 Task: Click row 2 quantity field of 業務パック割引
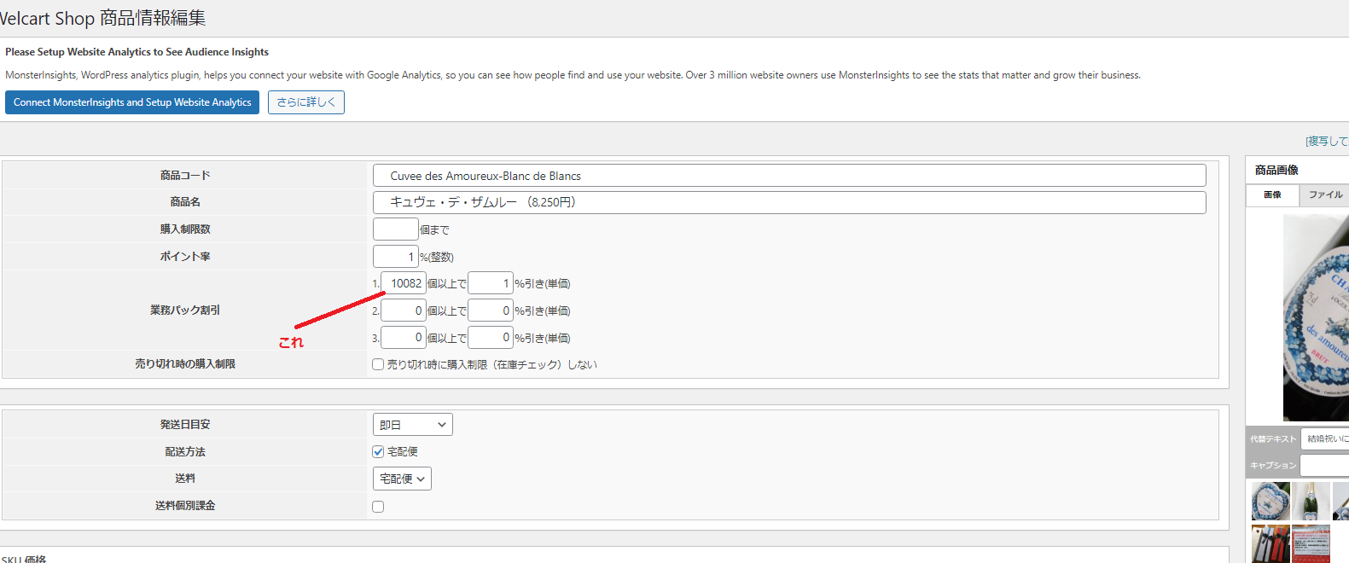403,311
